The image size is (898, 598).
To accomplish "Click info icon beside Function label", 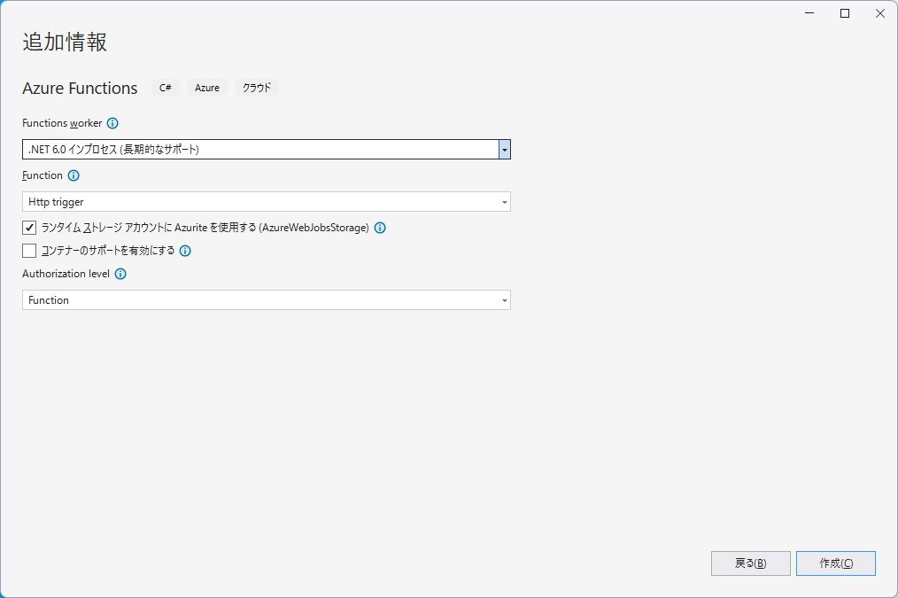I will click(x=74, y=175).
